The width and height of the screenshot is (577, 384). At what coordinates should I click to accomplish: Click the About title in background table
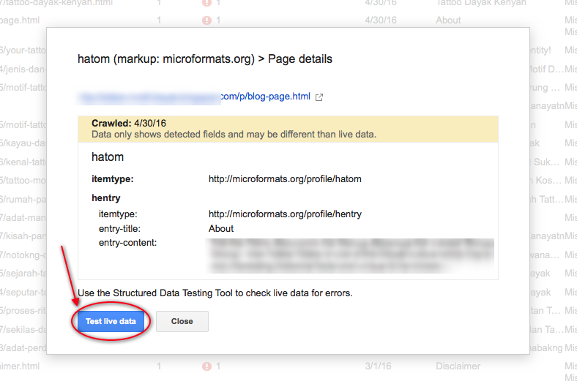pos(448,20)
